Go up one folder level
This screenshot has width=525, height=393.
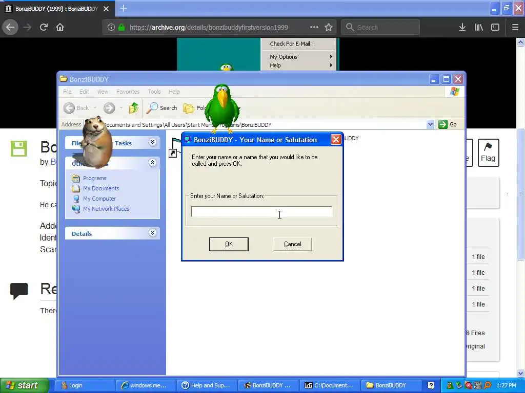click(x=134, y=108)
